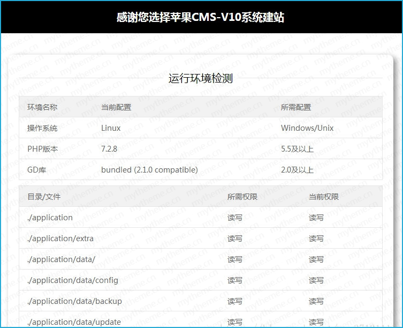Click the 当前配置 column header
The image size is (403, 328).
click(116, 107)
